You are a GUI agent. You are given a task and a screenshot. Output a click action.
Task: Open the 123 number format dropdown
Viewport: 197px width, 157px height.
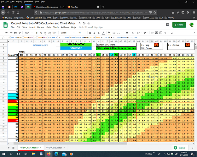[x=55, y=33]
